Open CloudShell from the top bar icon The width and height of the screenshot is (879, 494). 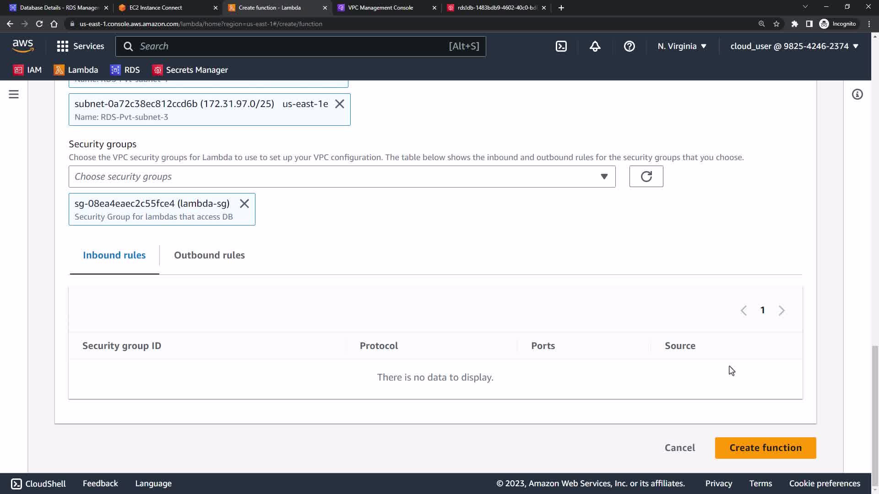561,46
